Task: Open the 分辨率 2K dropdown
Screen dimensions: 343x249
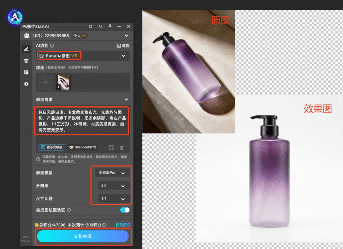Action: coord(114,185)
